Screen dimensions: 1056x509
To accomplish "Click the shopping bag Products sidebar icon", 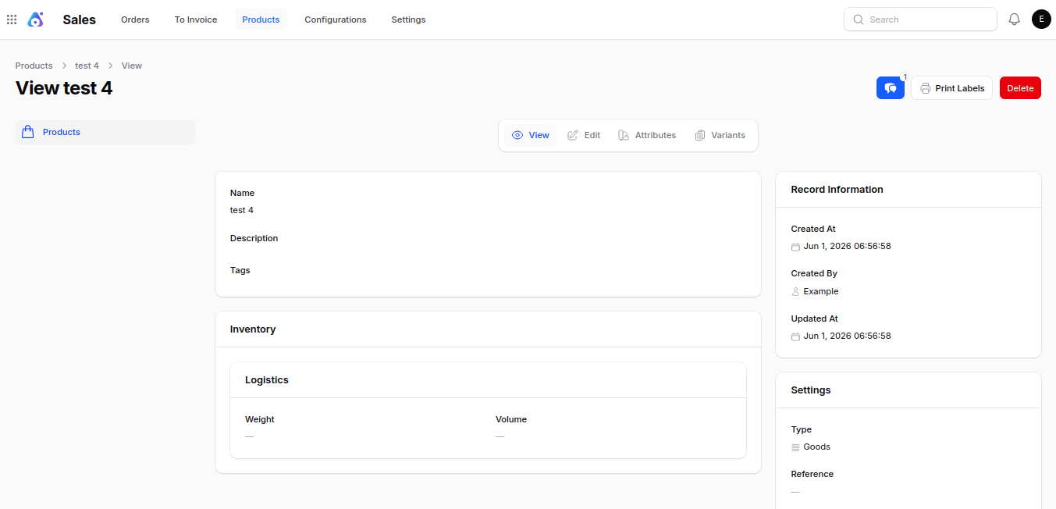I will (28, 132).
